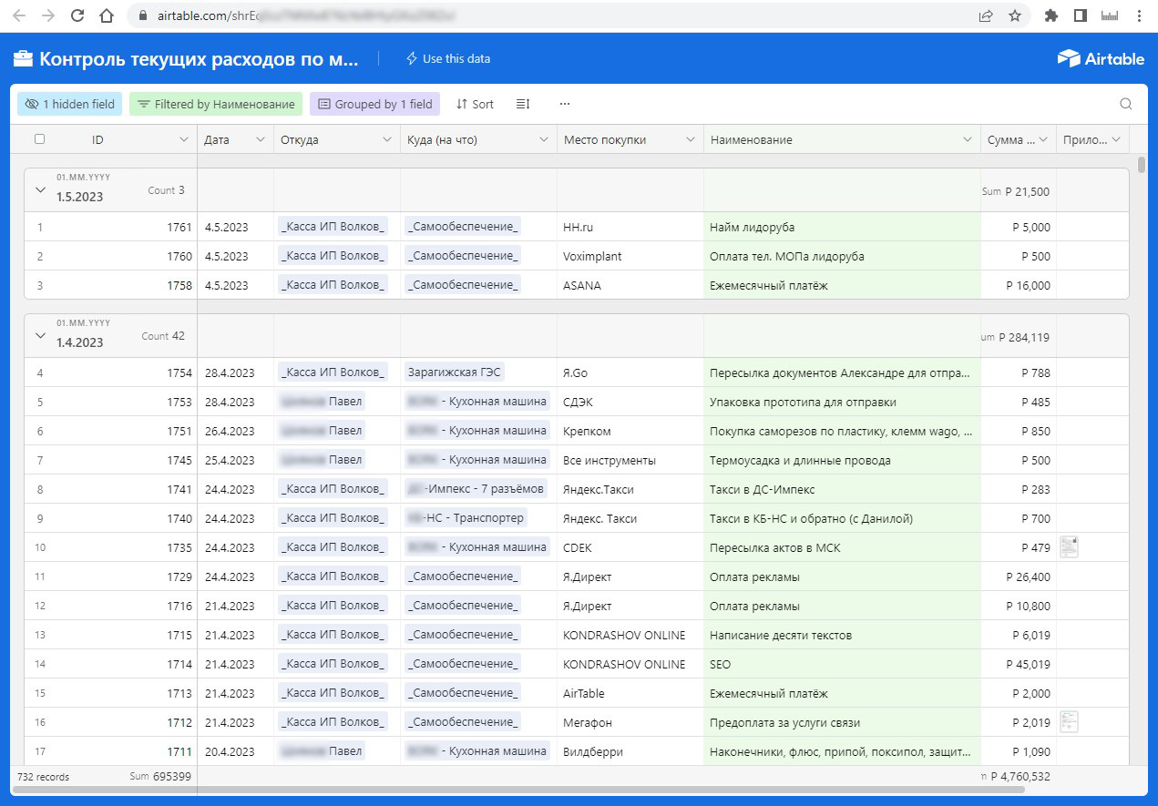
Task: Open the Откуда column dropdown
Action: tap(386, 139)
